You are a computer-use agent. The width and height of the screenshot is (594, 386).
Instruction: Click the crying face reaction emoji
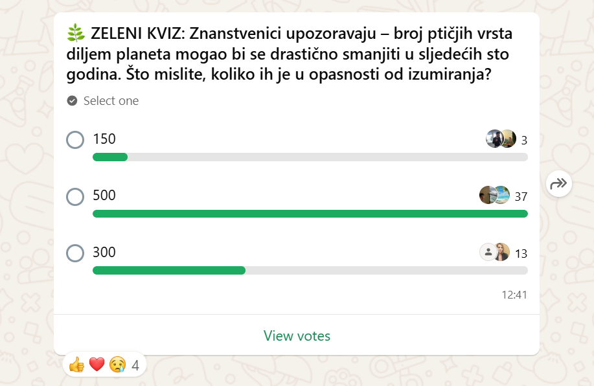coord(117,365)
